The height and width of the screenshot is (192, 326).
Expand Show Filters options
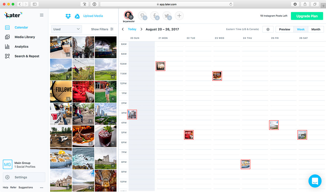click(x=102, y=29)
